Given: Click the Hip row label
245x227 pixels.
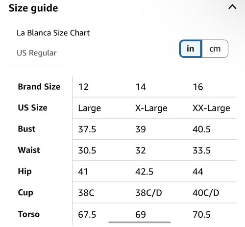Looking at the screenshot, I should [x=25, y=172].
